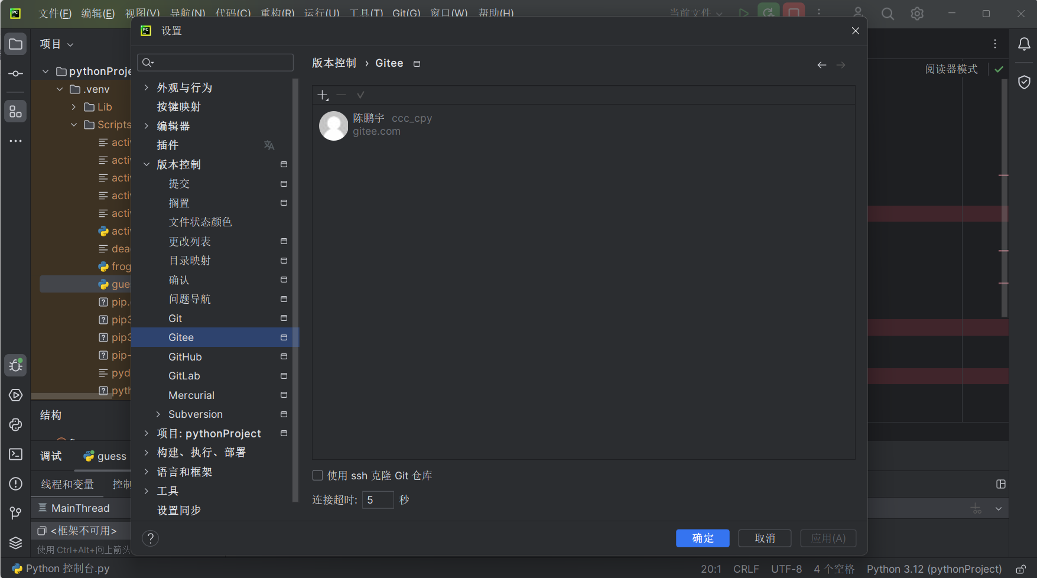Expand the 构建、执行、部署 settings category

[x=147, y=453]
